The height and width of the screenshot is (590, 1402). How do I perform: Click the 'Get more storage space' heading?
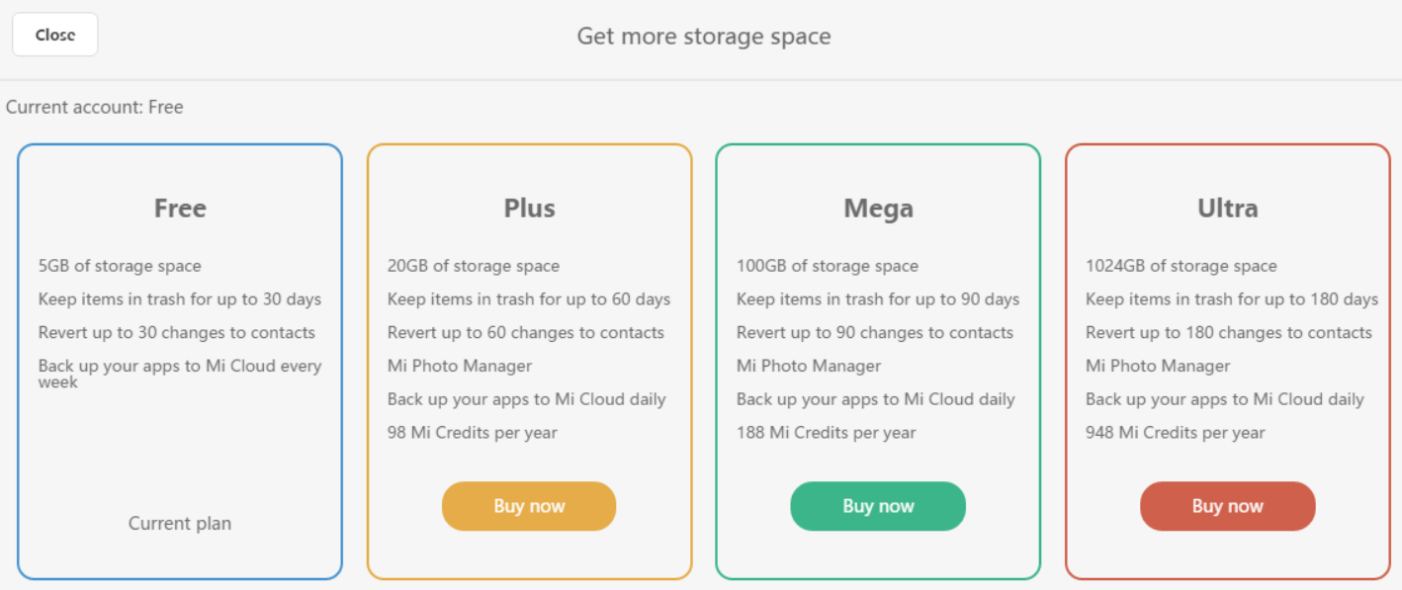[x=703, y=37]
